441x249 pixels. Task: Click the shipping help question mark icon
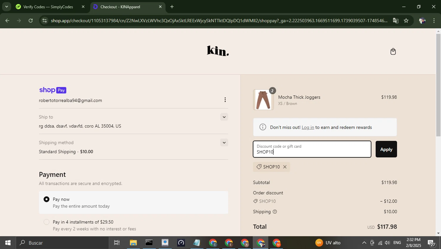pyautogui.click(x=275, y=212)
